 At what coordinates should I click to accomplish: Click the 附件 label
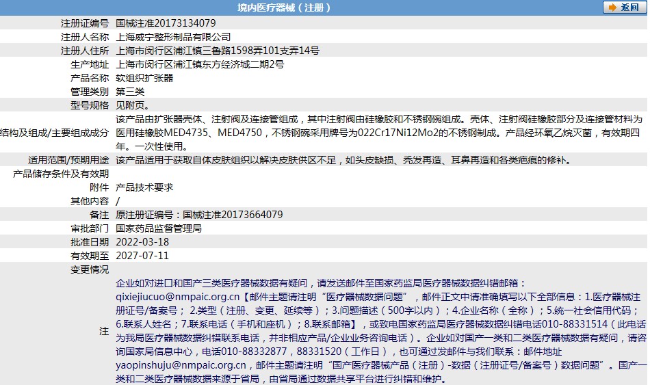click(x=99, y=187)
